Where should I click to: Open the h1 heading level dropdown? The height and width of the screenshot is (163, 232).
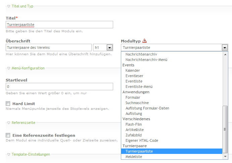coord(102,47)
